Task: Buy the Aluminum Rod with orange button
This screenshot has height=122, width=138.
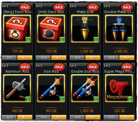Action: [25, 117]
